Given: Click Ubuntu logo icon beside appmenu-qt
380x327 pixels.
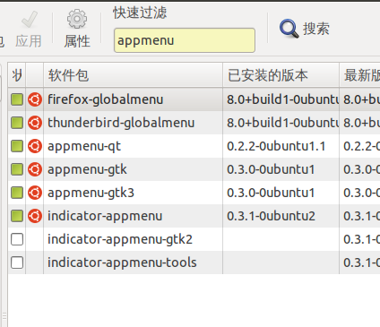Looking at the screenshot, I should (x=35, y=146).
